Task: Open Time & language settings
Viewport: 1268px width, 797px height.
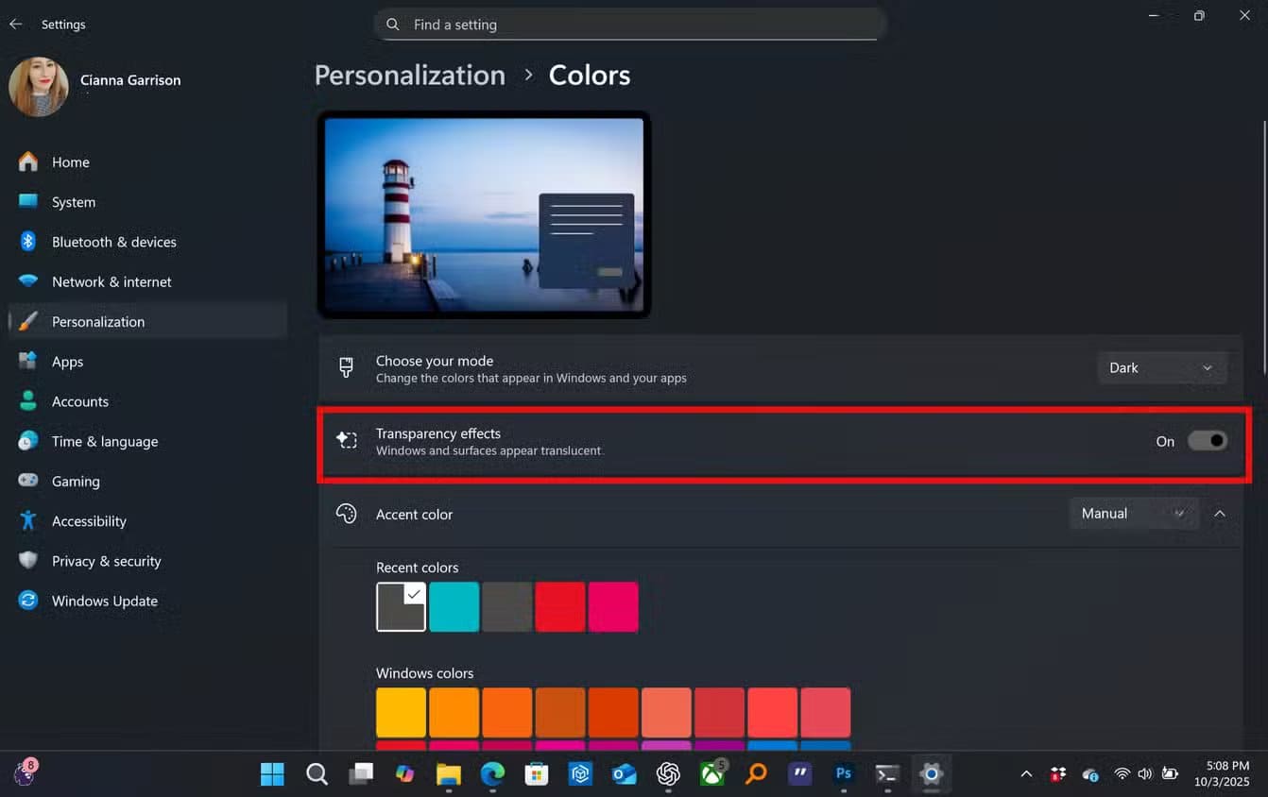Action: coord(147,441)
